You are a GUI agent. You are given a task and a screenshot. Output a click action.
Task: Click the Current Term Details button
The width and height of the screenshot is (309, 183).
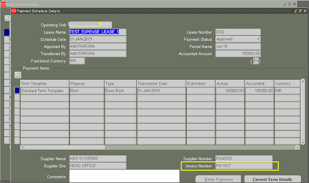pos(272,179)
